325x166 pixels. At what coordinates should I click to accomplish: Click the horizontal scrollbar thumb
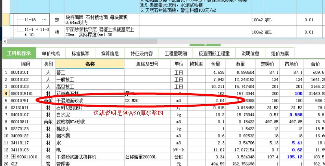click(82, 41)
